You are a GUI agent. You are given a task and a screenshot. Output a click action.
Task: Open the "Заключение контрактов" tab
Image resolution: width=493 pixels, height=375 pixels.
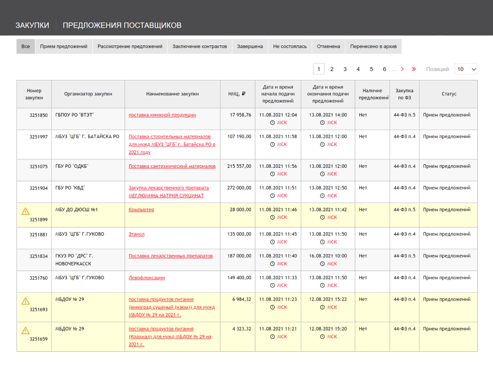tap(199, 46)
